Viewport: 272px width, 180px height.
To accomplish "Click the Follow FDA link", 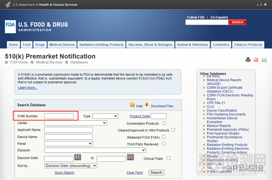I will 196,17.
